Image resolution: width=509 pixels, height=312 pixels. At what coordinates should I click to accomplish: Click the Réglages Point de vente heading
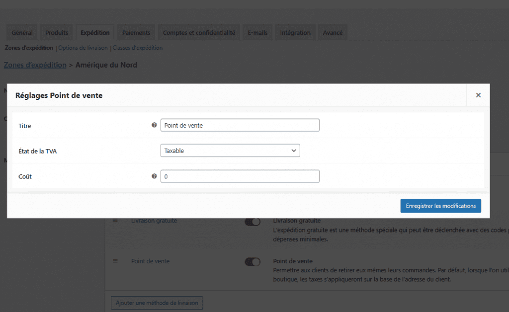tap(59, 95)
